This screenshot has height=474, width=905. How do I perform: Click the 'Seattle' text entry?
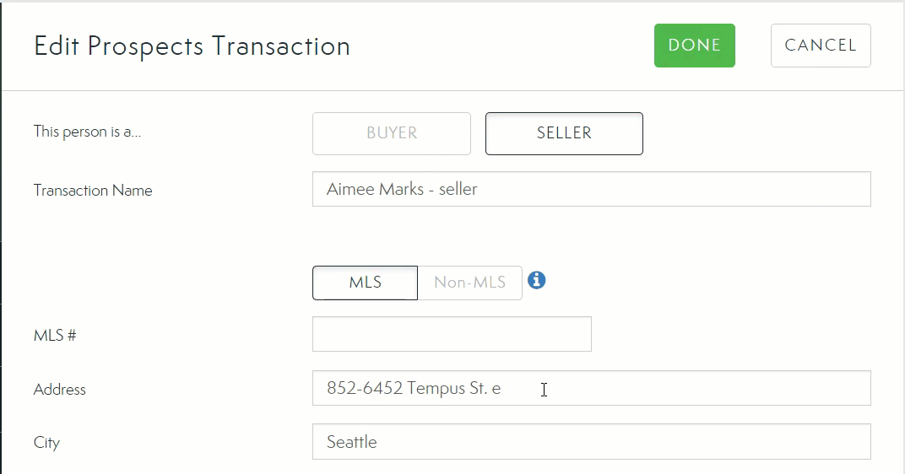click(352, 441)
